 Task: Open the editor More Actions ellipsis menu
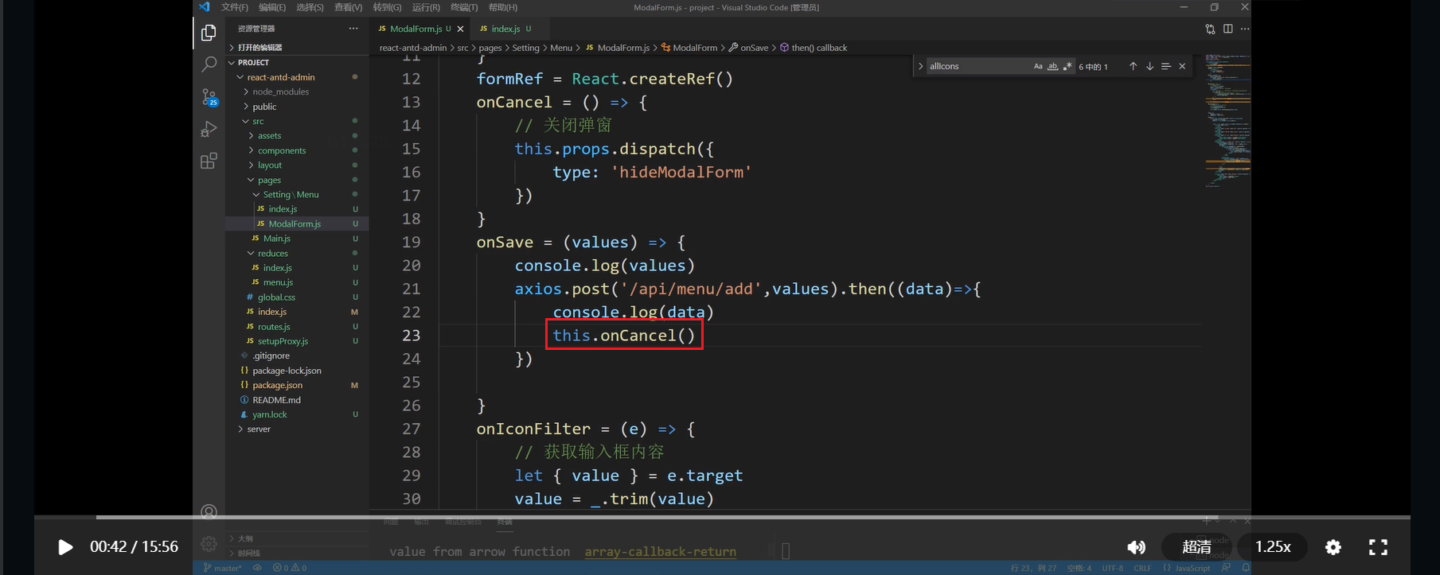(1245, 29)
